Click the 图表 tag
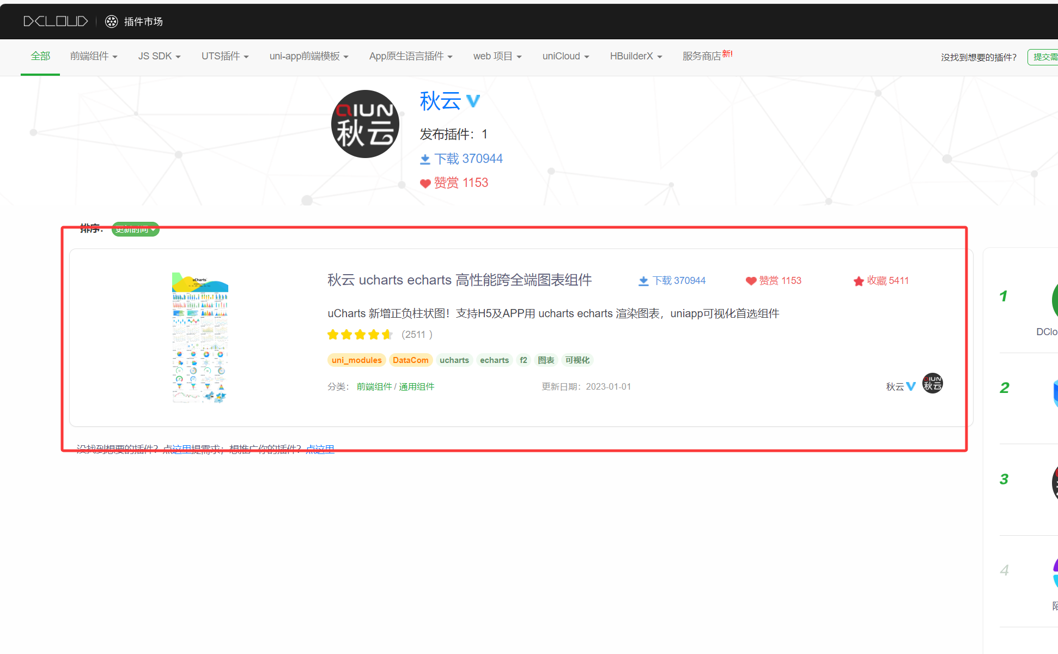This screenshot has width=1058, height=654. [x=546, y=360]
